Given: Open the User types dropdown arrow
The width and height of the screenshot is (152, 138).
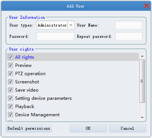Looking at the screenshot, I should click(x=71, y=25).
